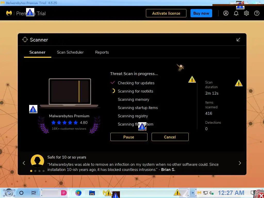Collapse the Scanner panel with the arrow icon
Screen dimensions: 264x198
tap(238, 39)
